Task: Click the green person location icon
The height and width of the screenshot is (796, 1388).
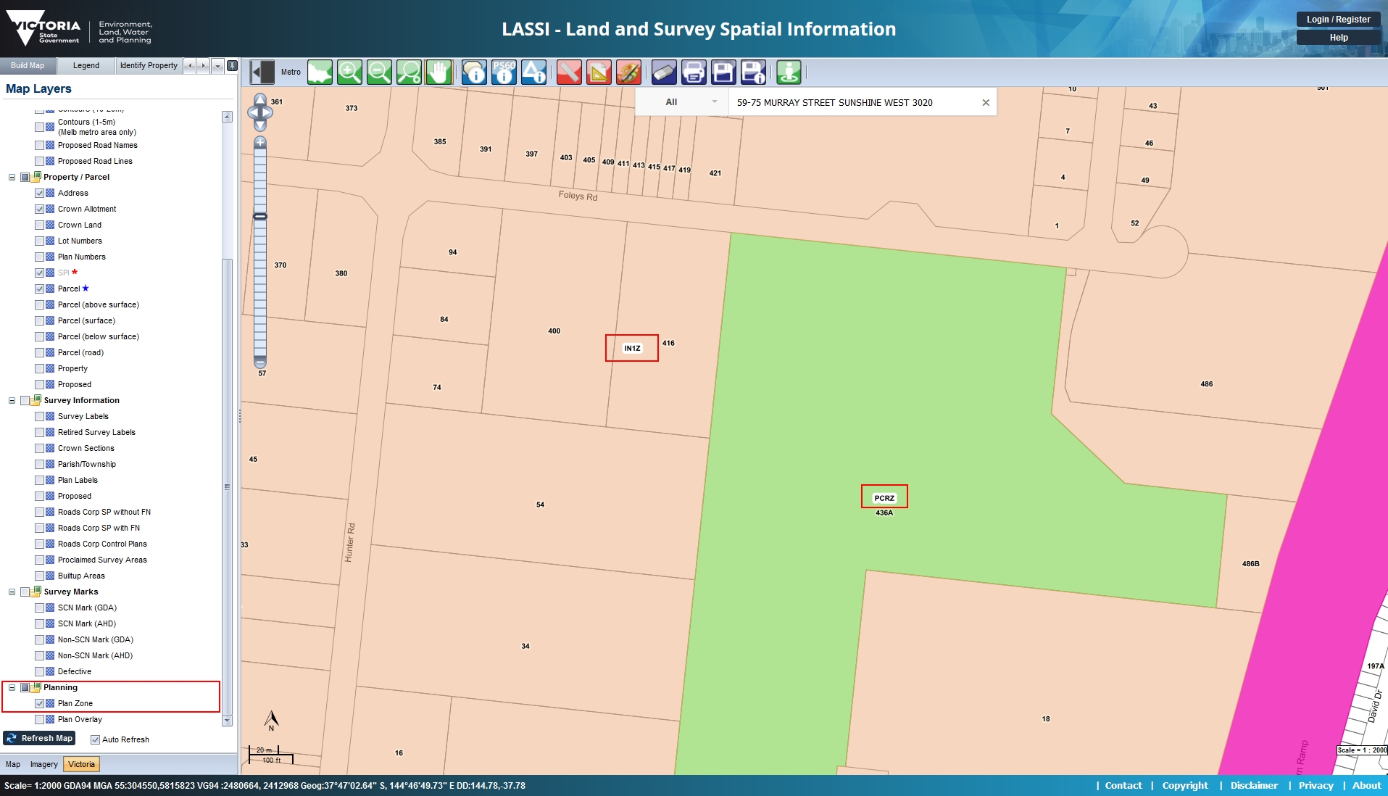Action: coord(789,72)
